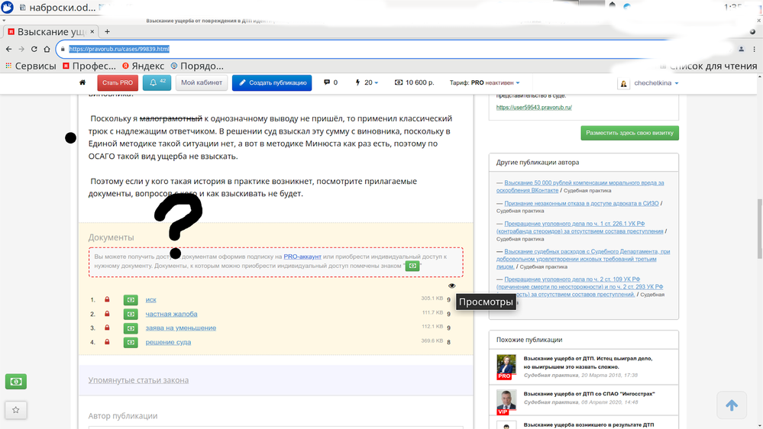The height and width of the screenshot is (429, 763).
Task: Go to the site home page icon
Action: coord(82,82)
